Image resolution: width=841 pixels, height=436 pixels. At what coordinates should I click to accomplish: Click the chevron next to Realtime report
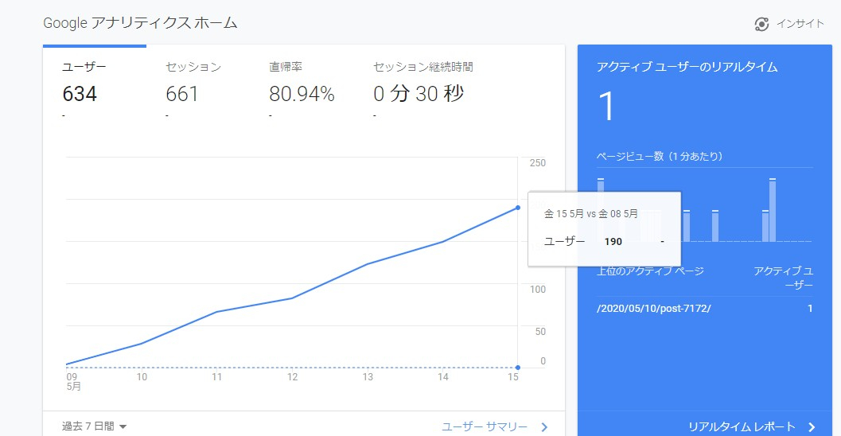pyautogui.click(x=811, y=426)
